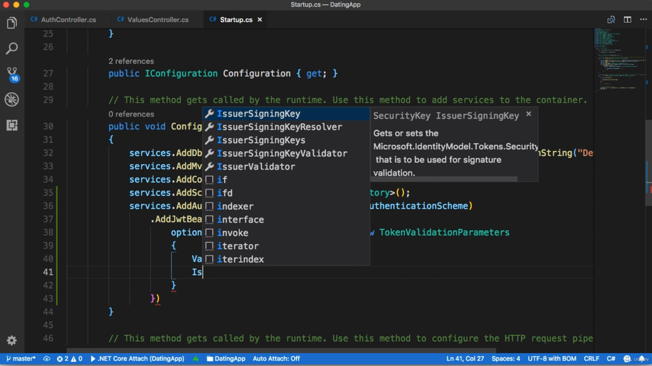Toggle Auto Attach: Off in status bar
This screenshot has width=652, height=366.
(x=276, y=359)
